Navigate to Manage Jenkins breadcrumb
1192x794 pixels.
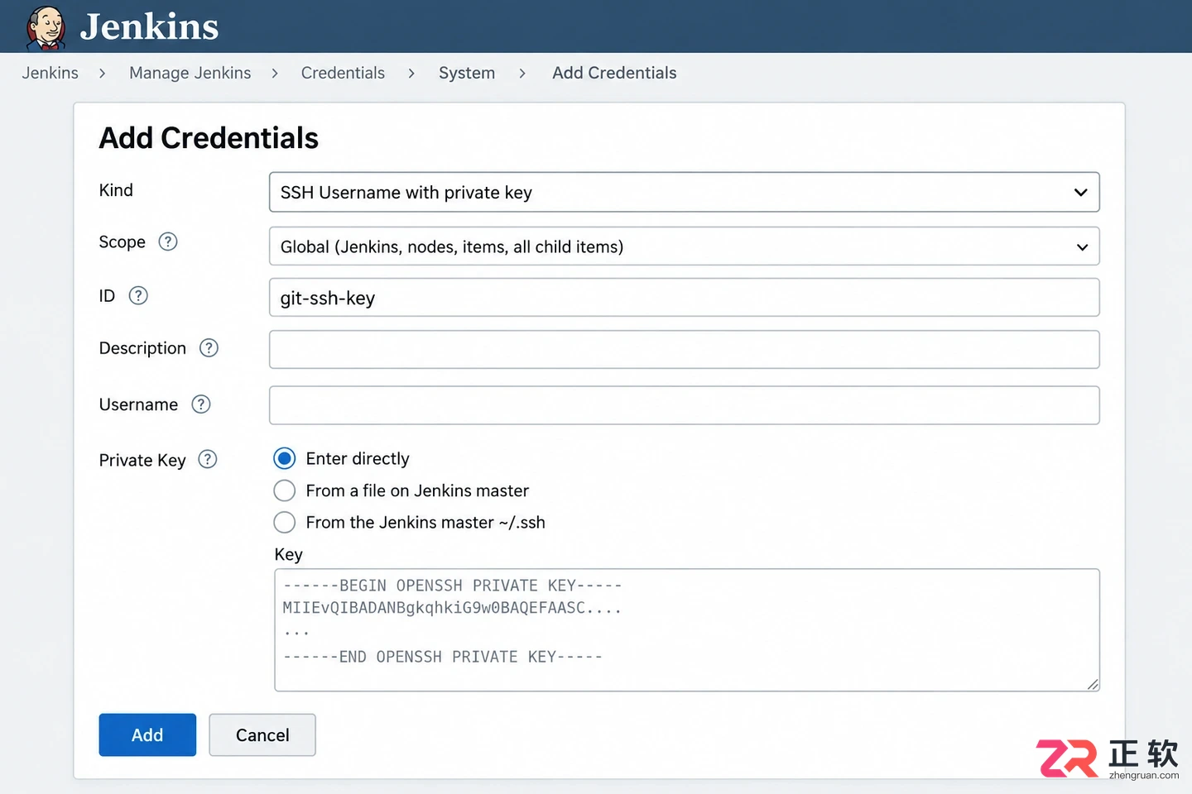pos(190,73)
